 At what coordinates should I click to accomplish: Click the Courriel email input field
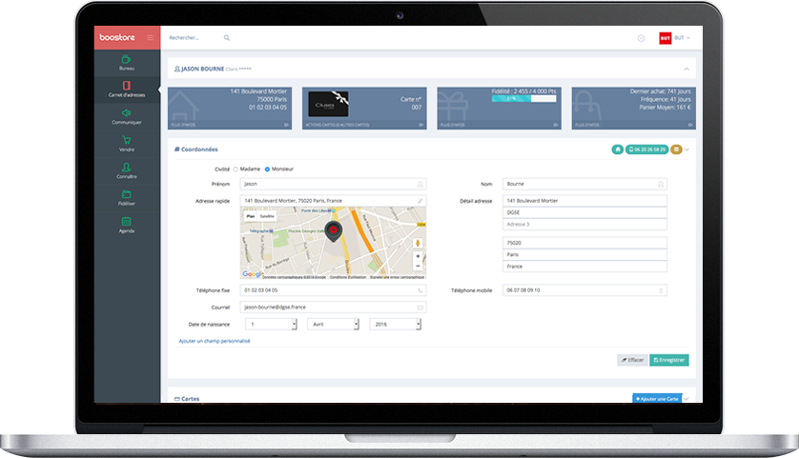[x=334, y=308]
